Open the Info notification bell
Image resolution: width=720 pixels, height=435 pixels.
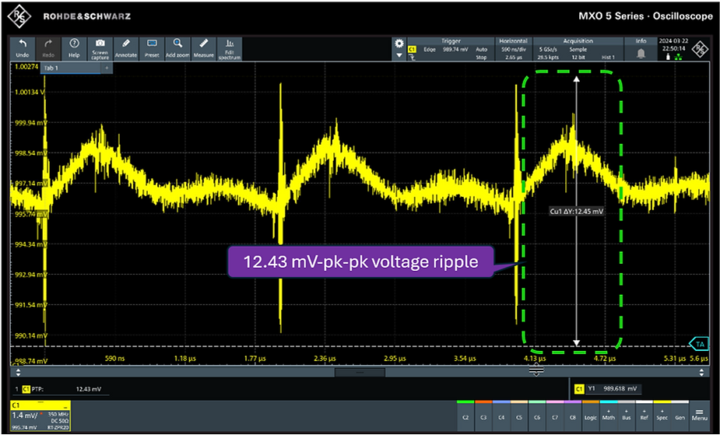(641, 53)
